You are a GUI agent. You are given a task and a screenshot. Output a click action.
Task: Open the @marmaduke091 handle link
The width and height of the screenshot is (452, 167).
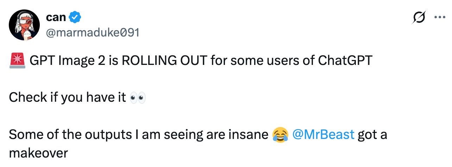pos(93,33)
